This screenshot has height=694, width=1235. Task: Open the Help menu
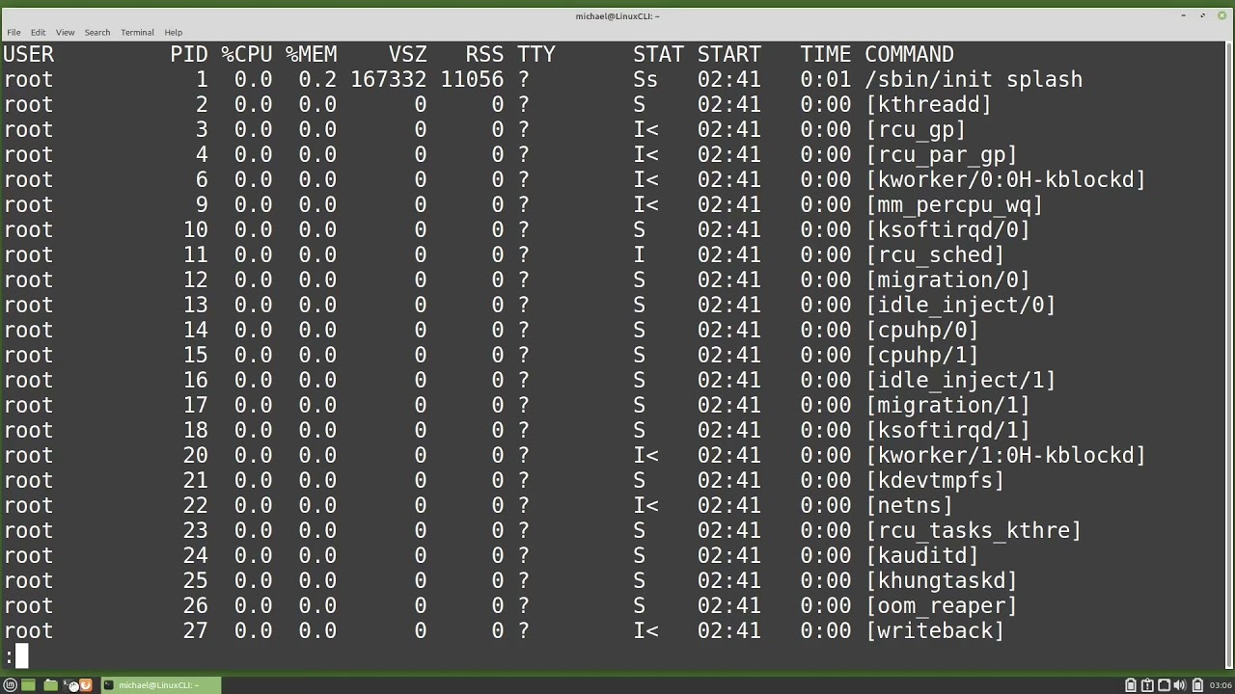pos(173,33)
